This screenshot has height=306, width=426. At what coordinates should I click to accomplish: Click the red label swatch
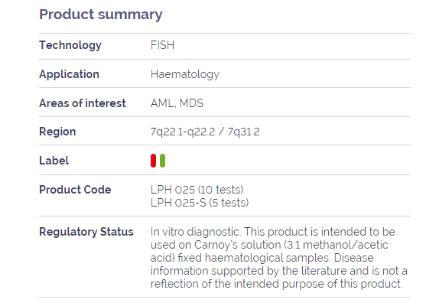153,161
